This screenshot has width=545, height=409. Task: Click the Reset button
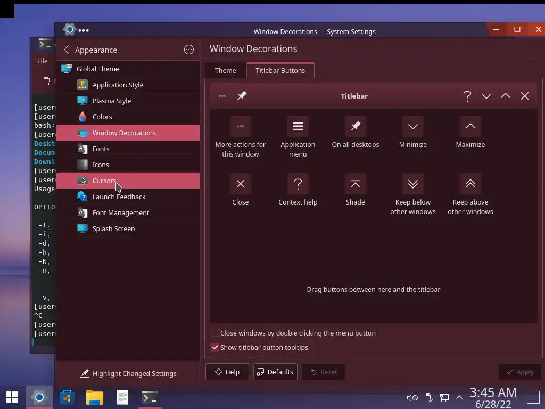click(324, 372)
